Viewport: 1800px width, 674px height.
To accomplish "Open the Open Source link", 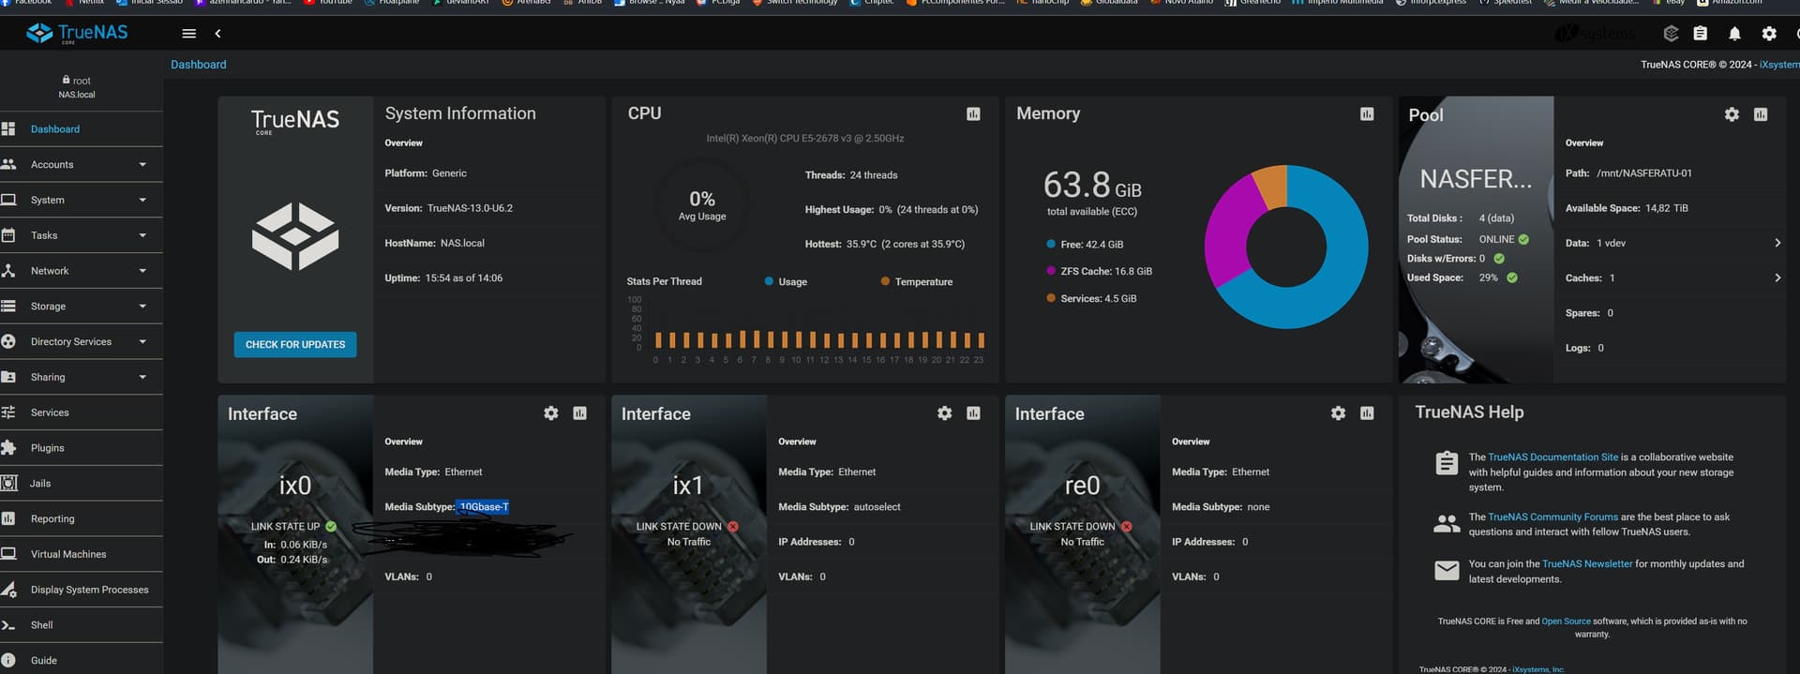I will [1566, 622].
